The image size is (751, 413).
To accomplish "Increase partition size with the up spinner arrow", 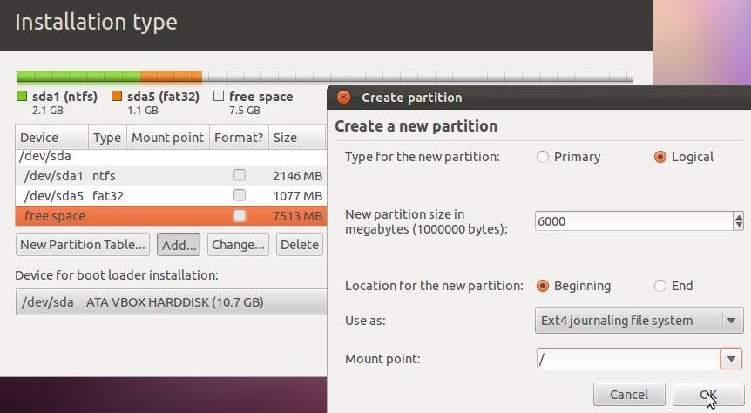I will click(738, 217).
